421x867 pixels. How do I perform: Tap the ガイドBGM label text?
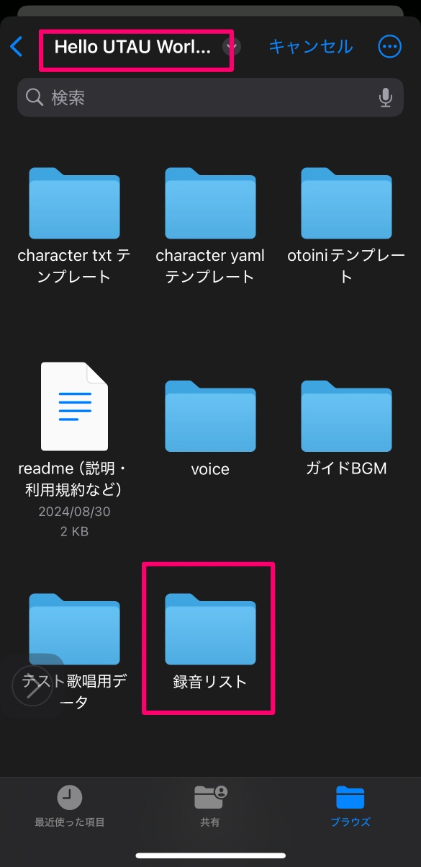[x=346, y=468]
